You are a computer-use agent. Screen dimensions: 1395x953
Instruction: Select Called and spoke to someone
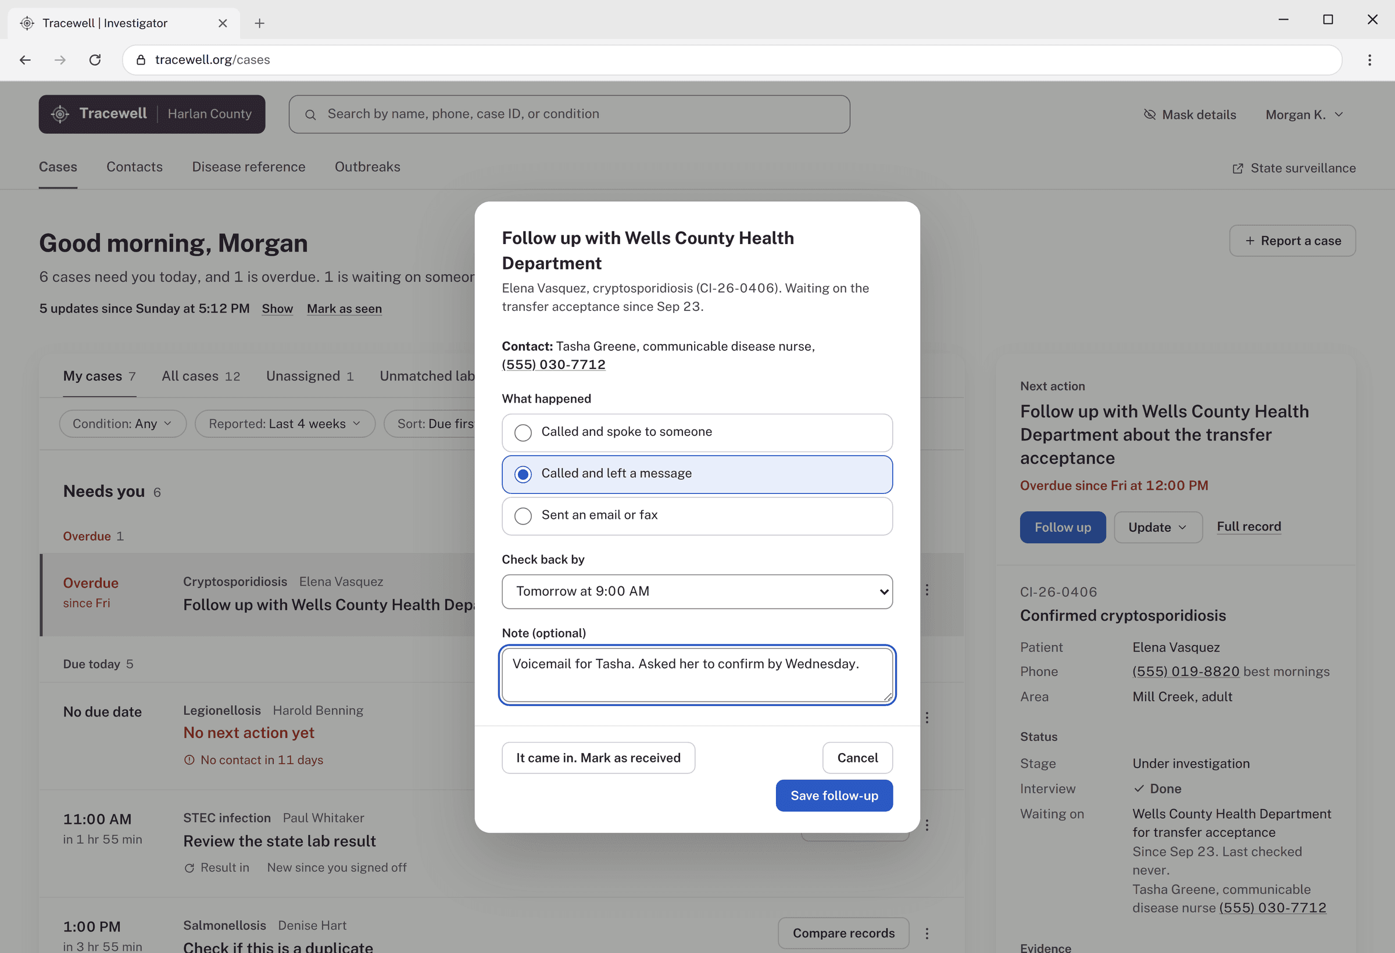click(x=697, y=433)
